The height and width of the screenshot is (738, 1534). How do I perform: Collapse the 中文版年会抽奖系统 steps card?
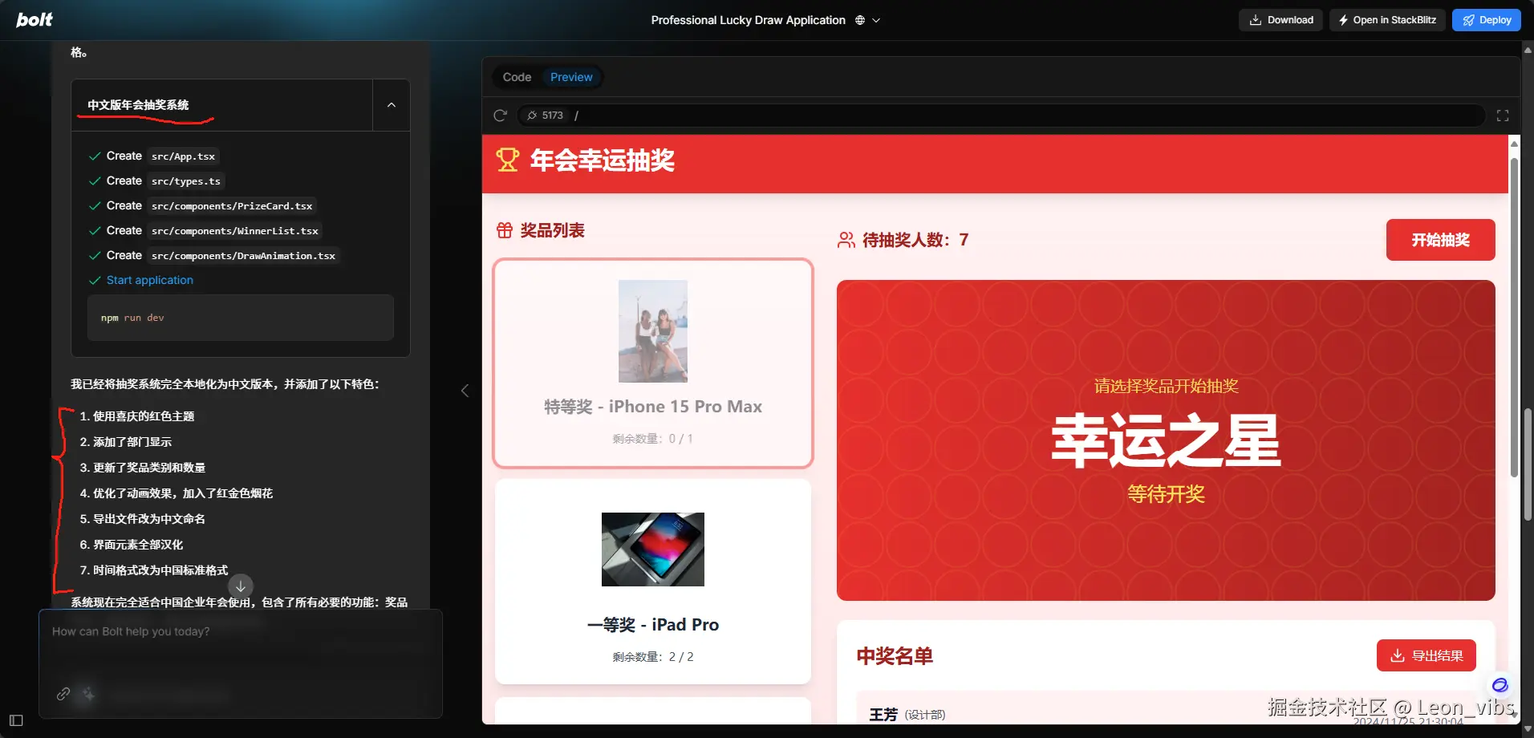pos(391,104)
